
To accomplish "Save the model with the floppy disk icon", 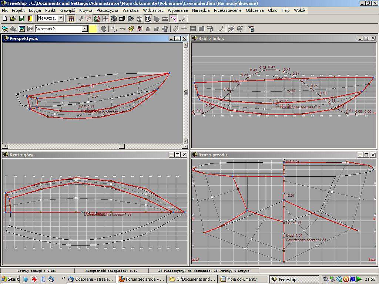I will (21, 18).
